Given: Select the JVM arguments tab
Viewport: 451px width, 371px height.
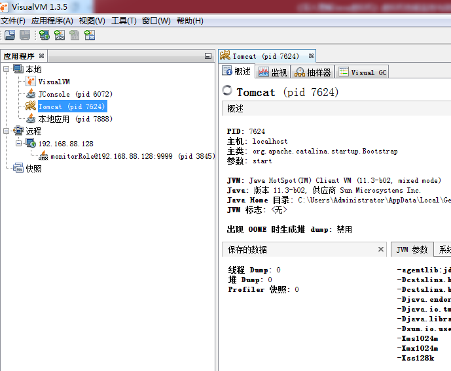Looking at the screenshot, I should pos(412,250).
